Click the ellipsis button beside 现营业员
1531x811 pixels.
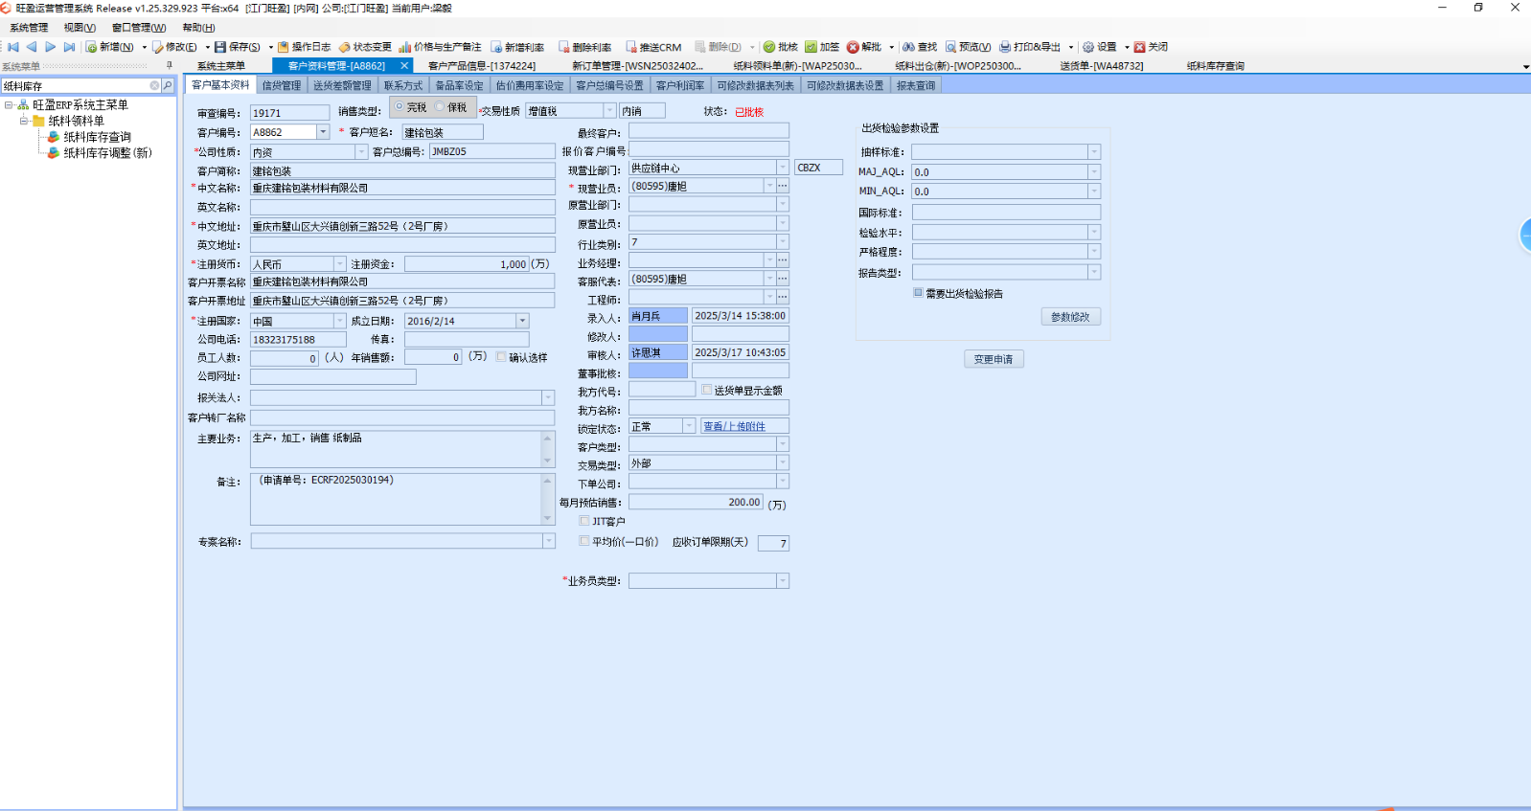(x=783, y=186)
